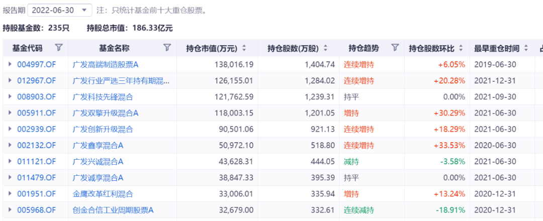Expand the 011121.OF row

tap(10, 161)
